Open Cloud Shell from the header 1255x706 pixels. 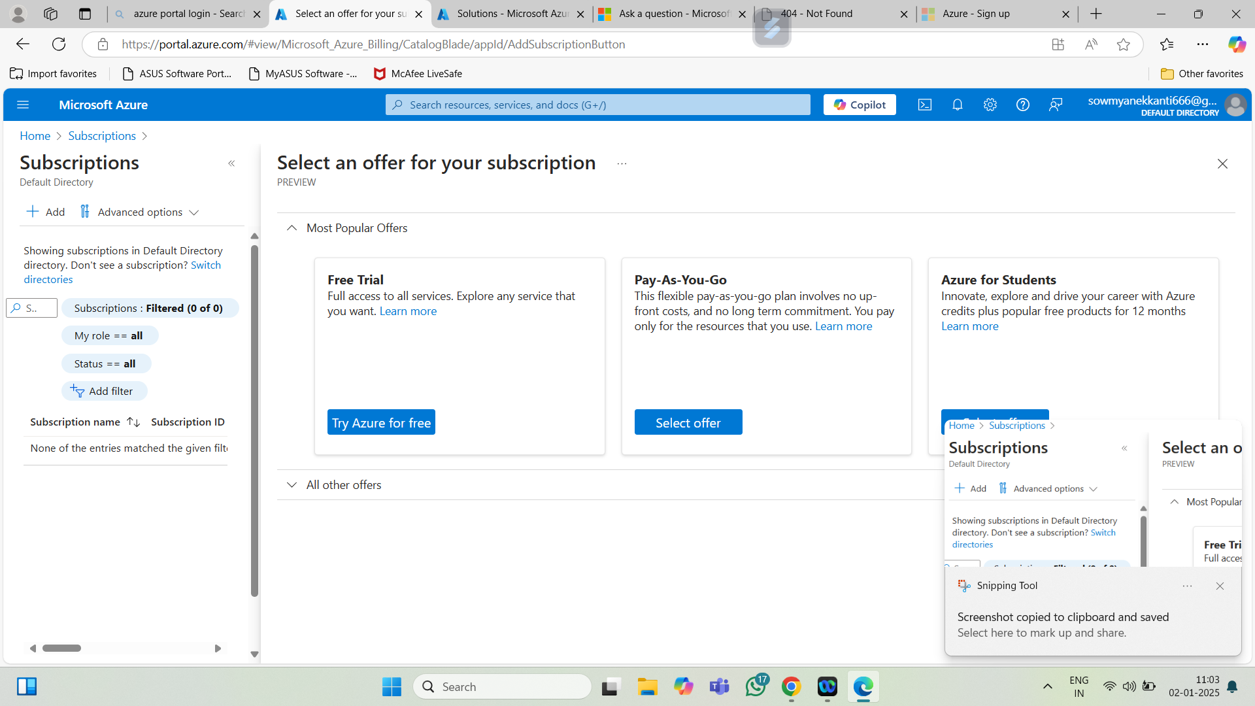tap(925, 105)
